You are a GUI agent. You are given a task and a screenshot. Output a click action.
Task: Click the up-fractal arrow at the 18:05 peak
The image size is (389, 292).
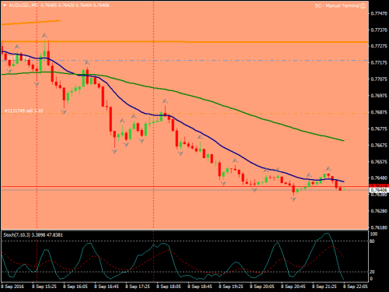tap(165, 101)
